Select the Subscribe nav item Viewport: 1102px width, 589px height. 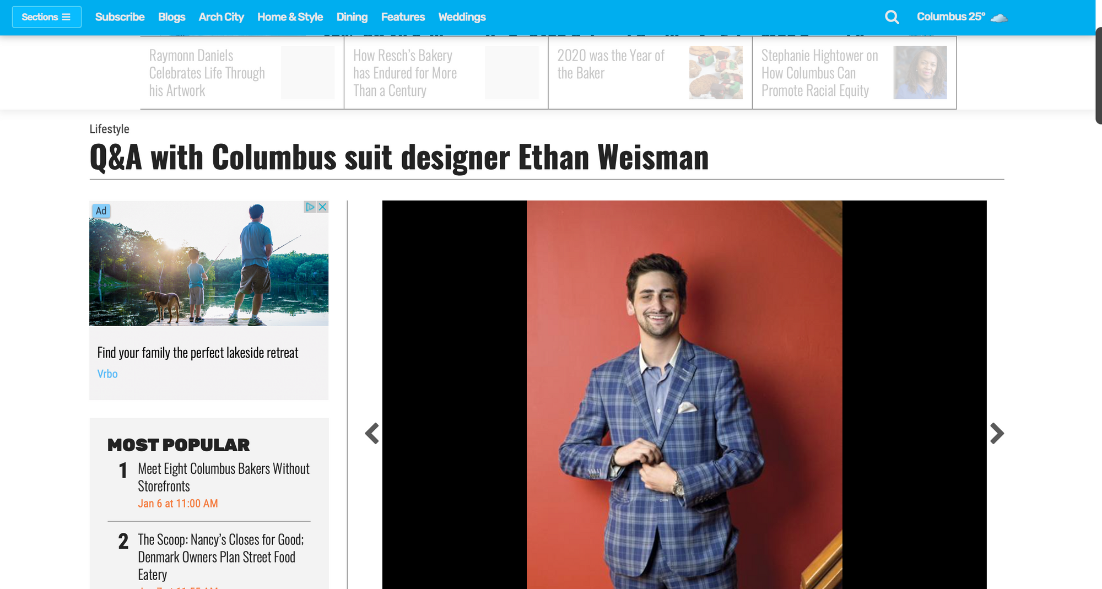tap(120, 17)
